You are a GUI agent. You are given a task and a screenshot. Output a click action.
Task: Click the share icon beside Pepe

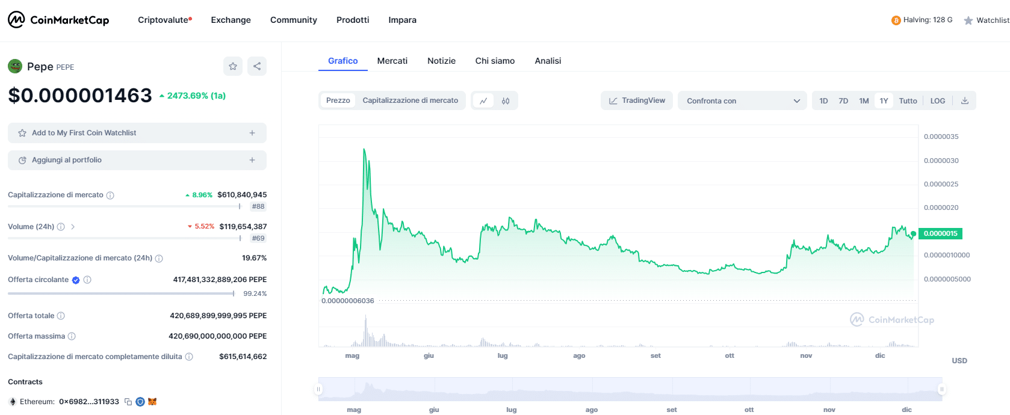pos(257,66)
